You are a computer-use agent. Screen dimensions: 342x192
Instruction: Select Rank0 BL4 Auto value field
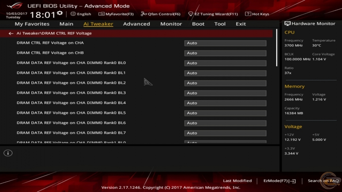(225, 103)
